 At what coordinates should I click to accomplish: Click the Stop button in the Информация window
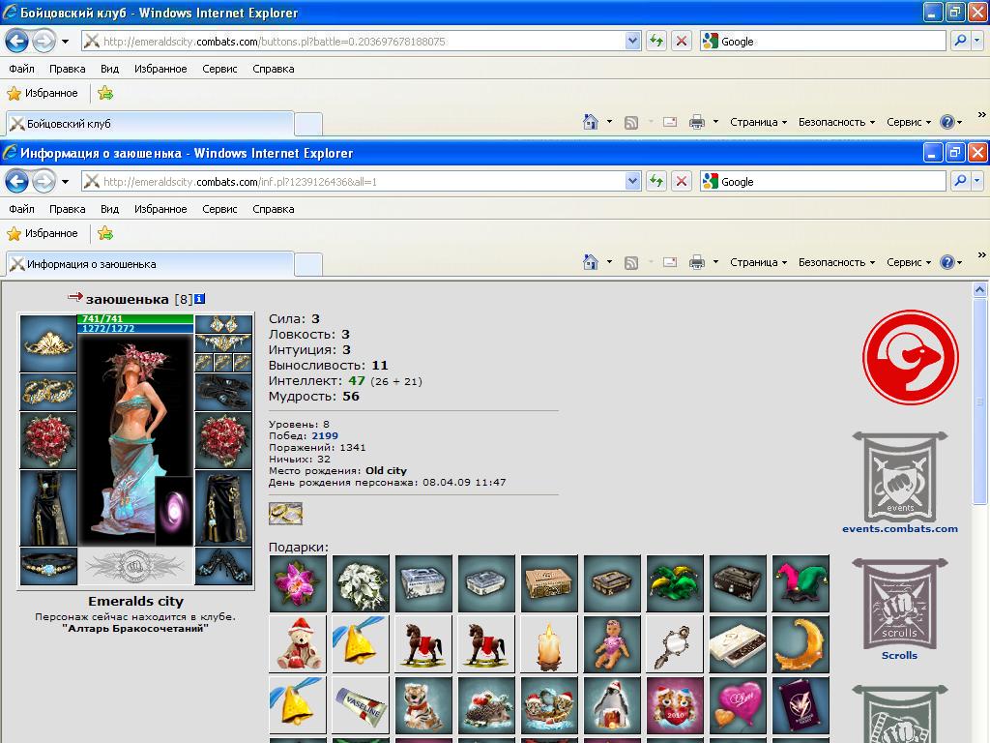pyautogui.click(x=682, y=182)
